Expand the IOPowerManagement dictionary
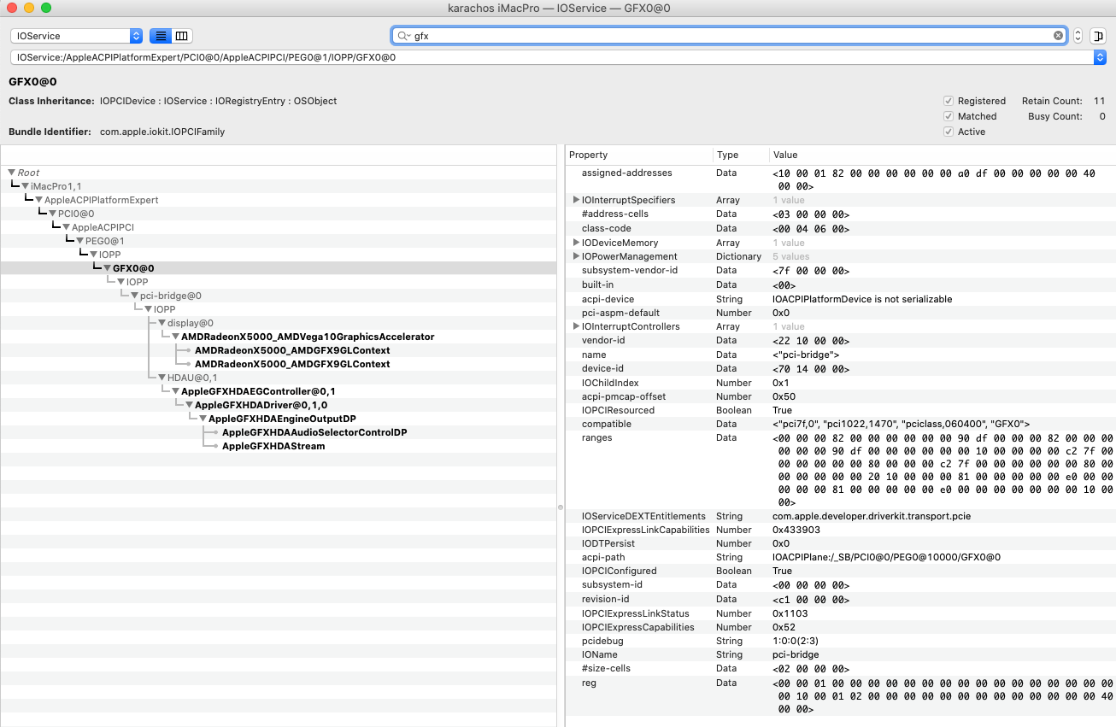This screenshot has height=727, width=1116. coord(576,256)
